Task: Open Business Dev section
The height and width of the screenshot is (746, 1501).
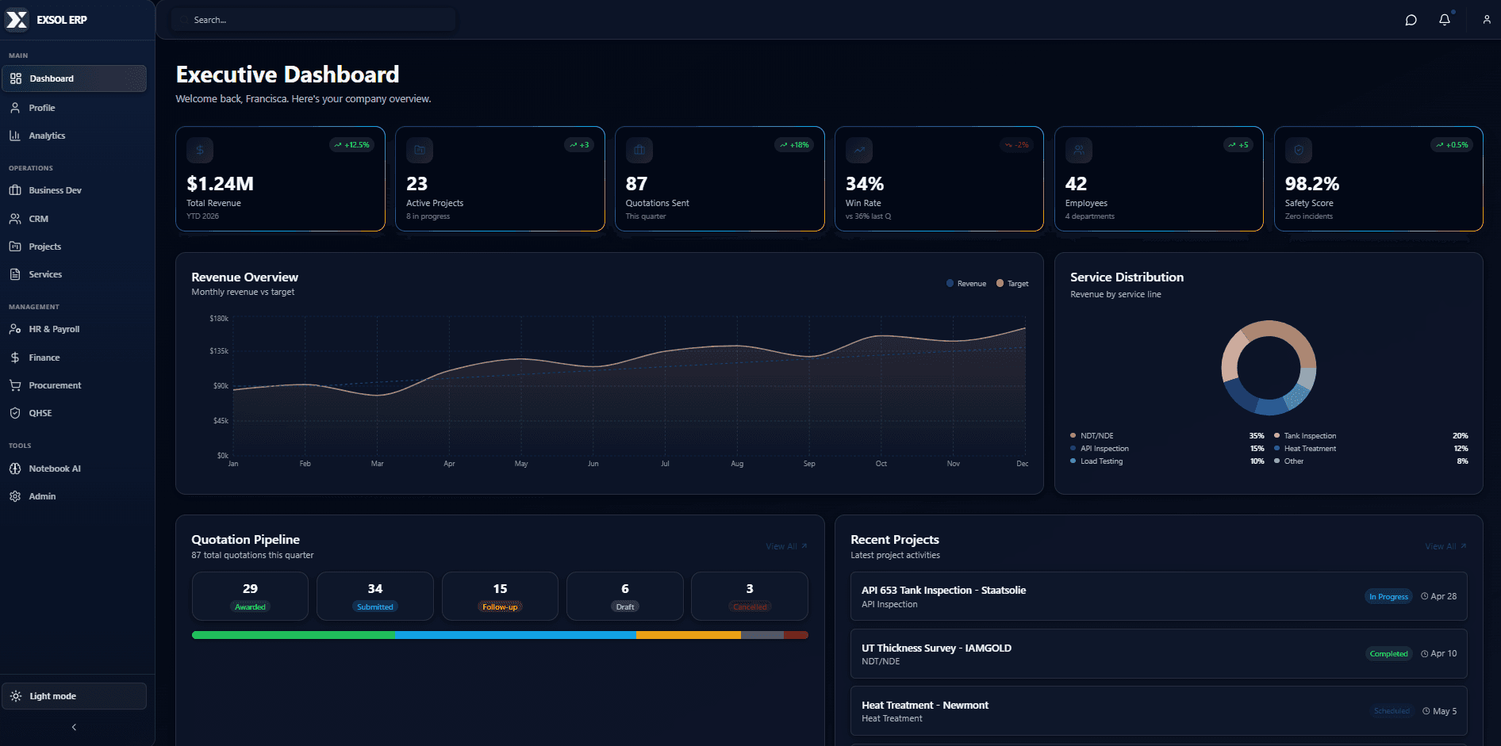Action: pos(74,190)
